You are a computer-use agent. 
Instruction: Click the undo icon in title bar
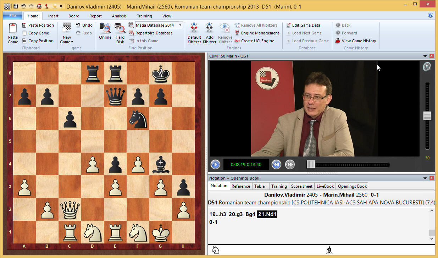coord(23,6)
